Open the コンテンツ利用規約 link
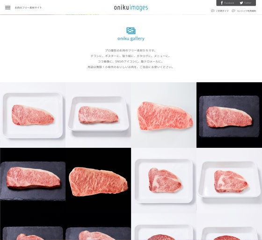 [x=246, y=11]
